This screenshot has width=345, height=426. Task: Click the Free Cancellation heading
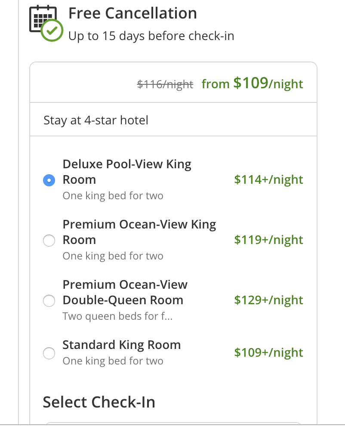tap(132, 13)
